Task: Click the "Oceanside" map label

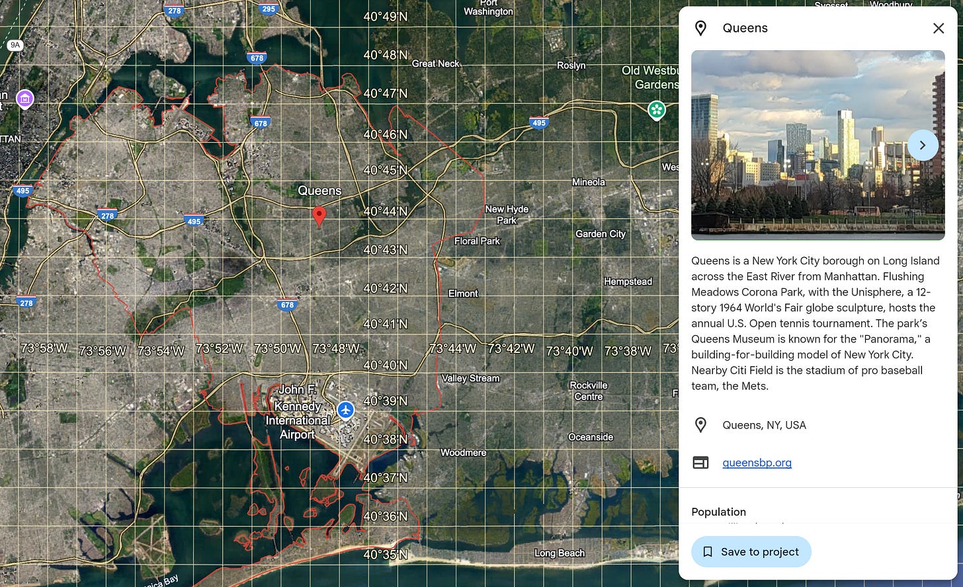Action: click(591, 437)
